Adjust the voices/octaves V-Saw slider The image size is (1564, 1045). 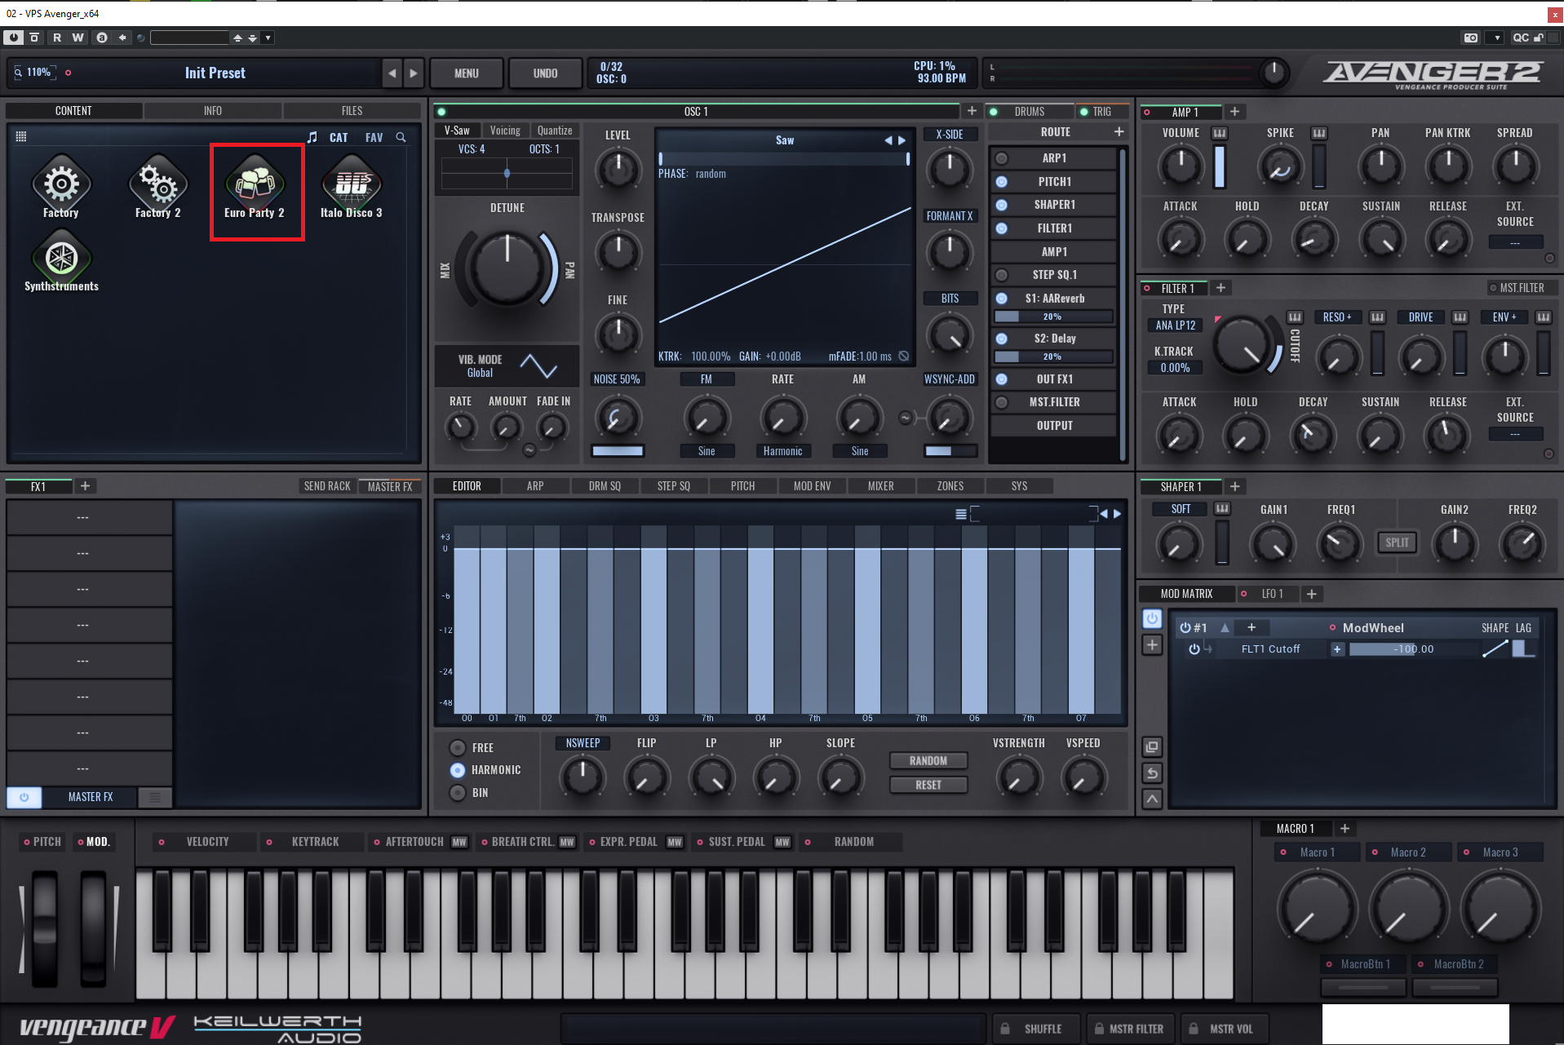tap(507, 173)
